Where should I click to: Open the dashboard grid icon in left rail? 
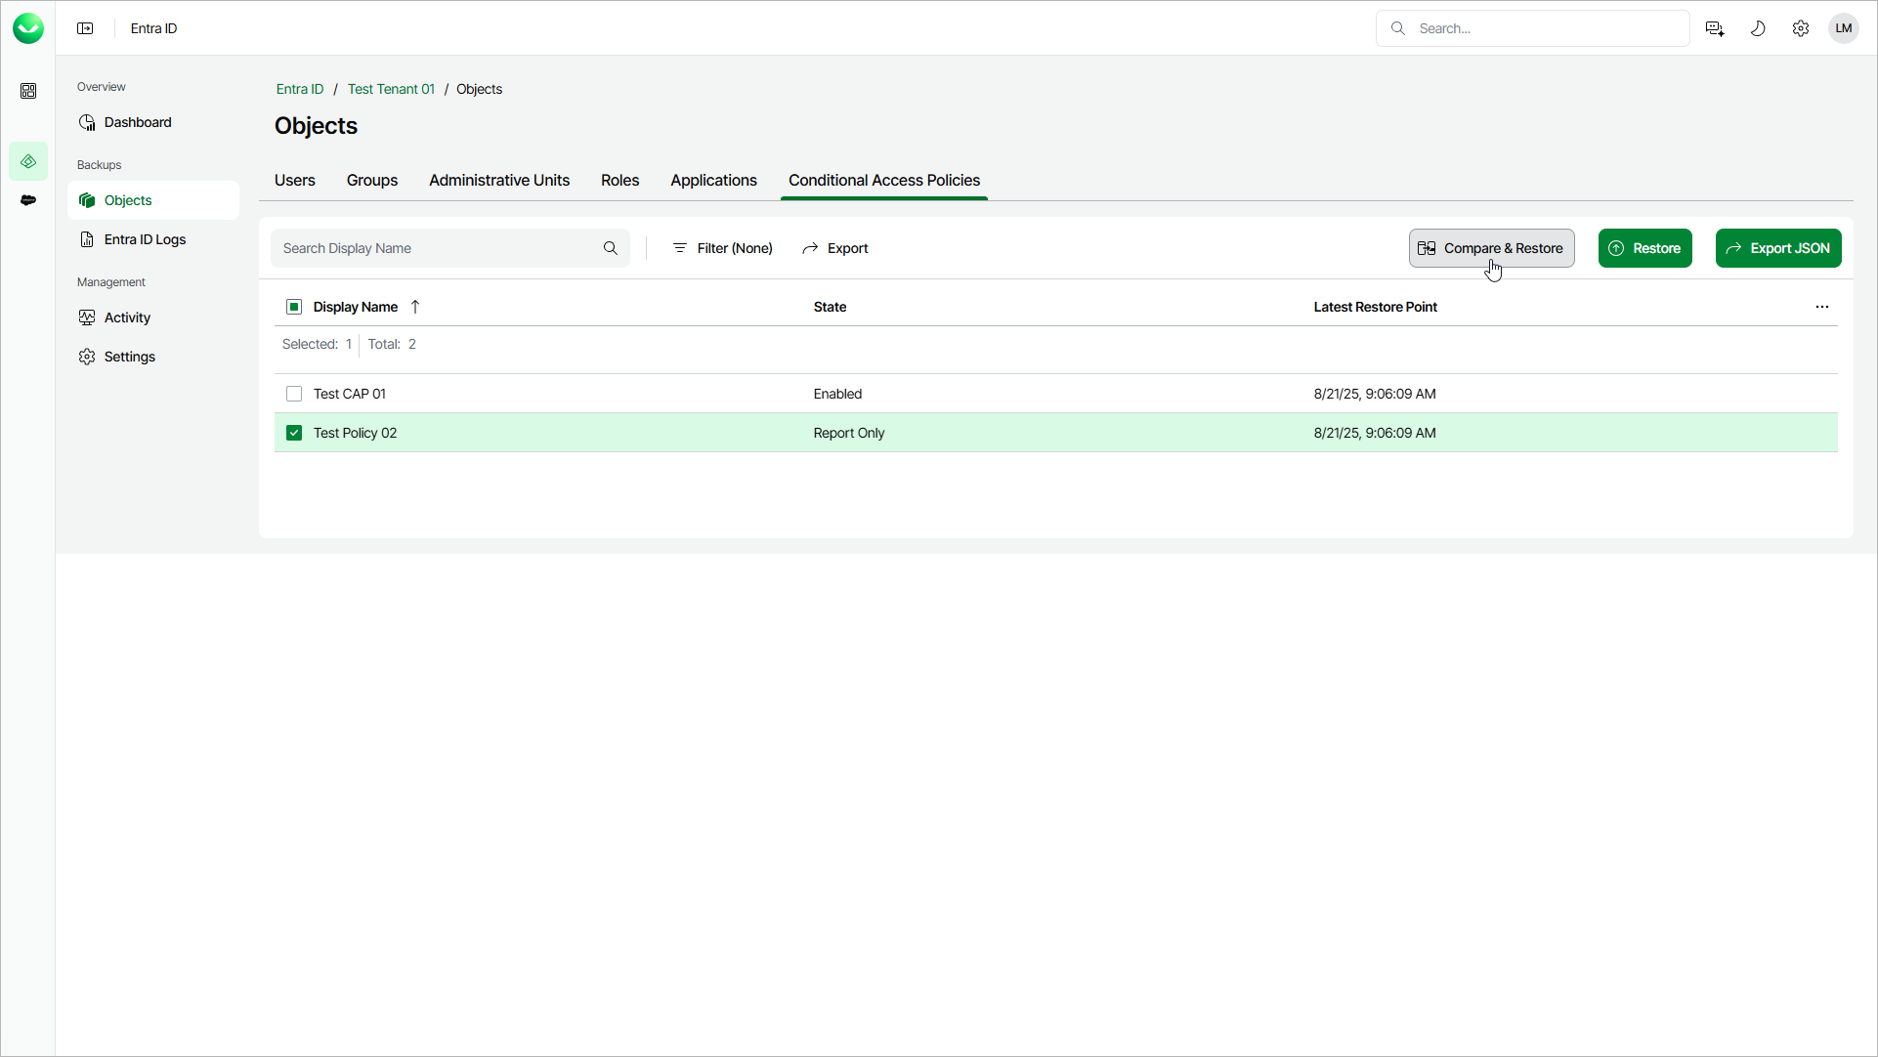tap(28, 91)
